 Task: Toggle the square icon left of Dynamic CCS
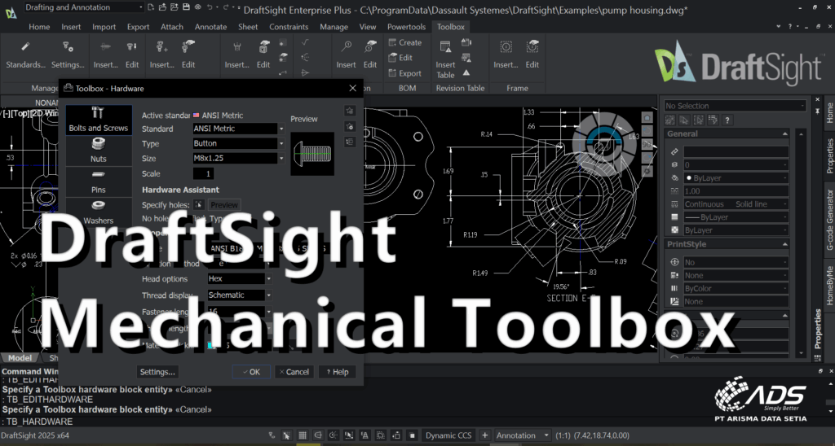pos(412,435)
